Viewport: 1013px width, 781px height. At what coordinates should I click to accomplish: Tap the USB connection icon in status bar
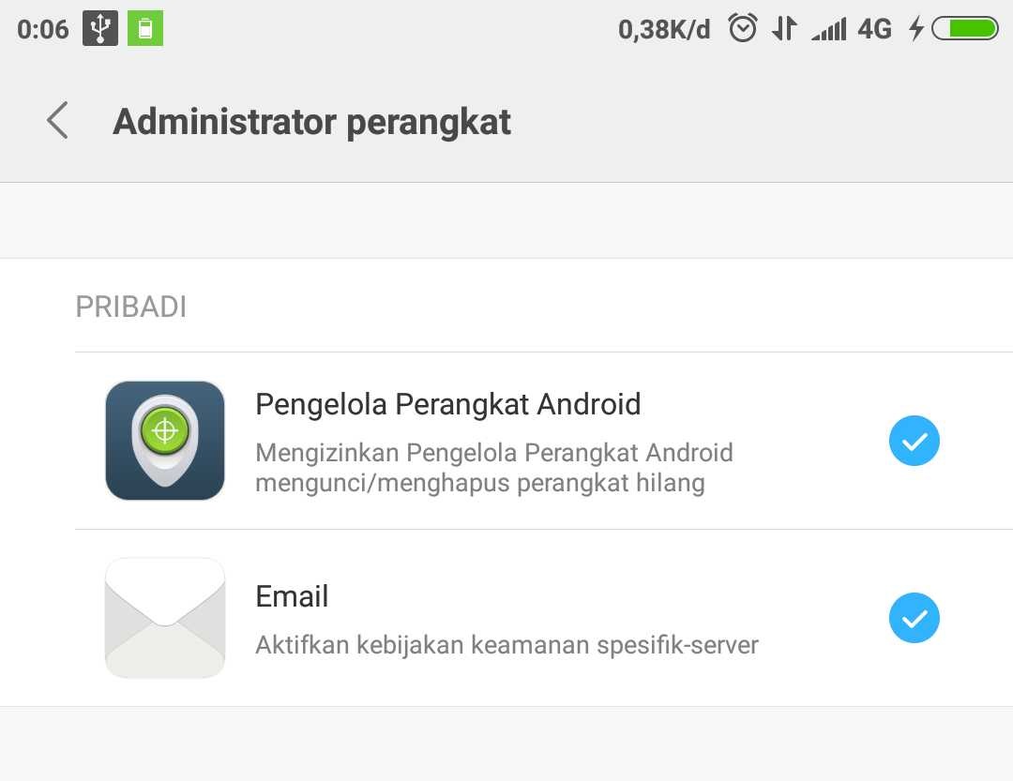coord(100,27)
